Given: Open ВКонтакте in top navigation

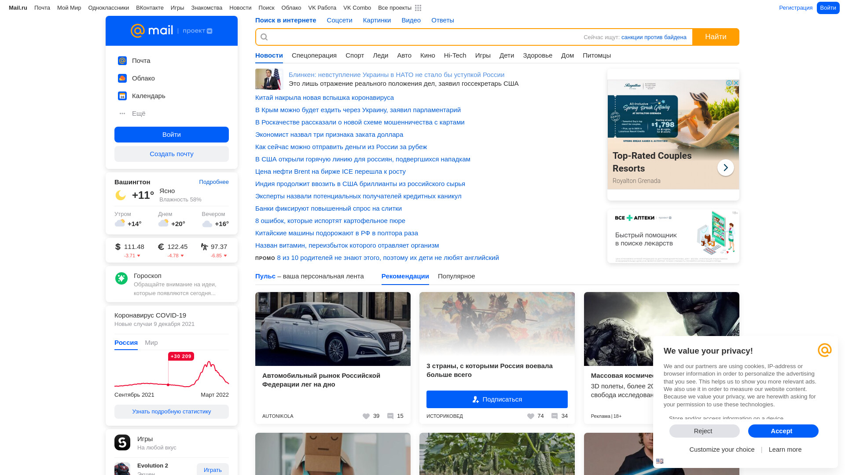Looking at the screenshot, I should pos(150,8).
